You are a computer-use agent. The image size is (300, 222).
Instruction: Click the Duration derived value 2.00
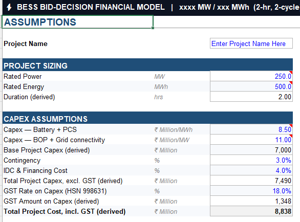coord(251,97)
